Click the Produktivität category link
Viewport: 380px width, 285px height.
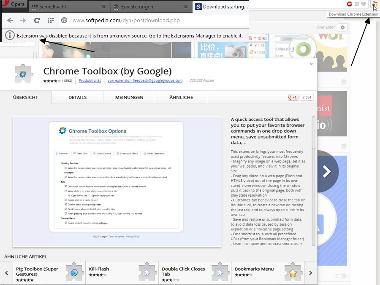coord(90,80)
